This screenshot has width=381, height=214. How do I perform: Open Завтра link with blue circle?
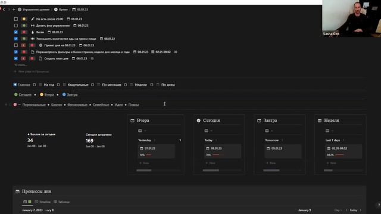70,95
